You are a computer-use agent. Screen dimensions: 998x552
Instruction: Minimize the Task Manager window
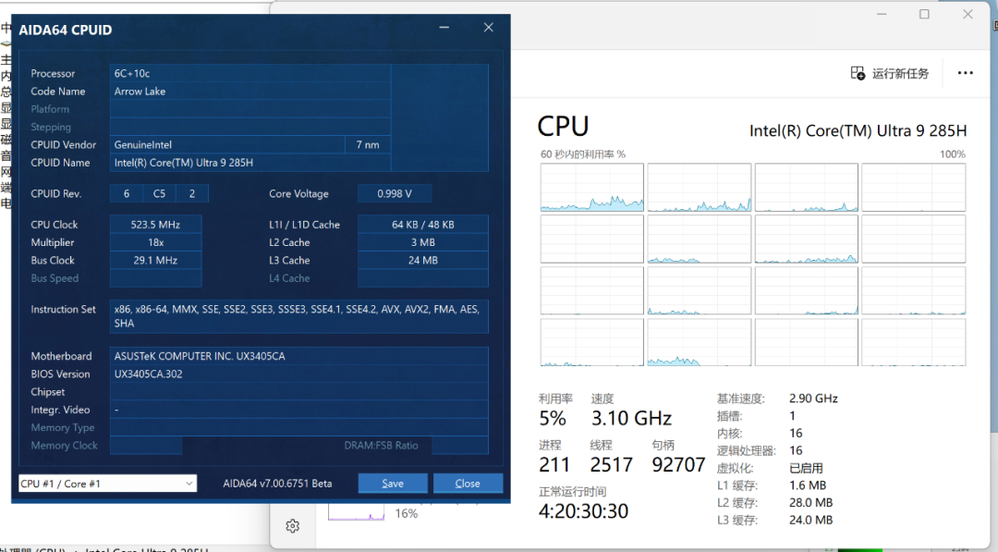(x=882, y=14)
